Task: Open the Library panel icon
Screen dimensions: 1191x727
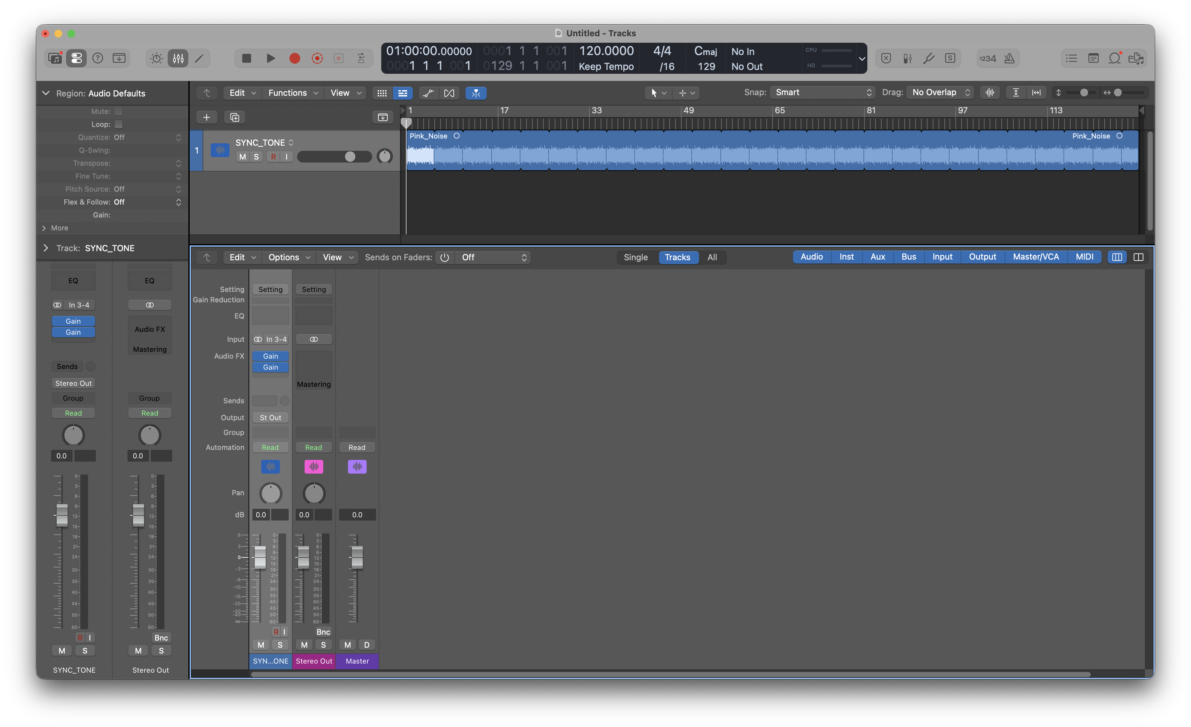Action: (55, 59)
